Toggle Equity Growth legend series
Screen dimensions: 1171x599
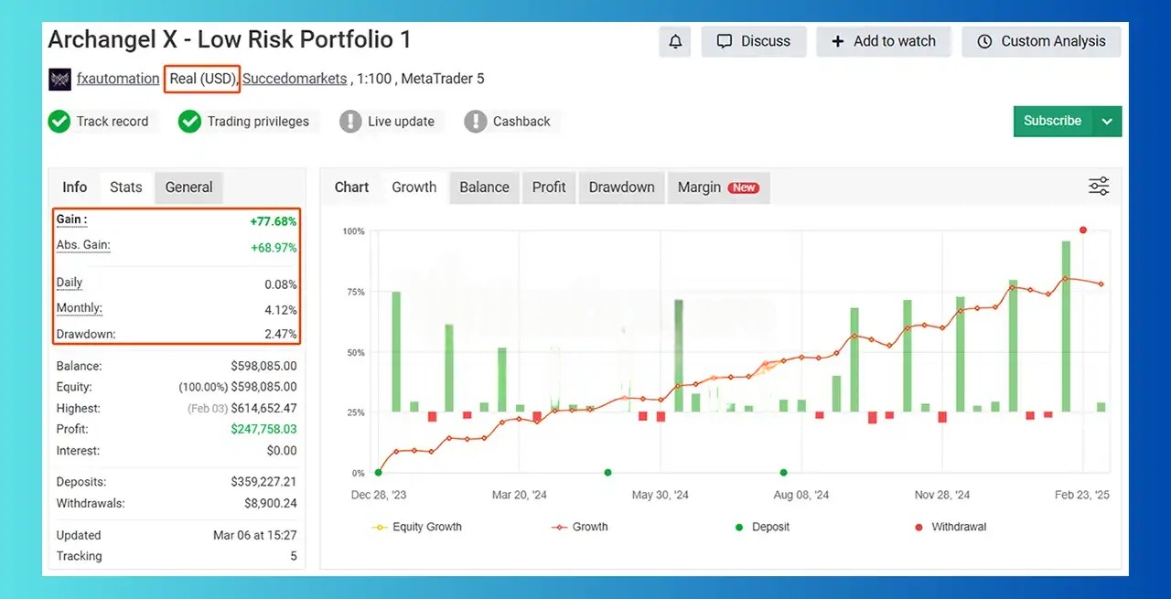pyautogui.click(x=417, y=527)
